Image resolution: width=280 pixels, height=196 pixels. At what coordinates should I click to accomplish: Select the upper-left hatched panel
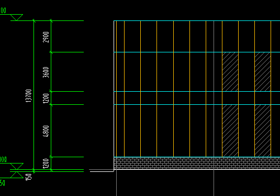point(230,72)
